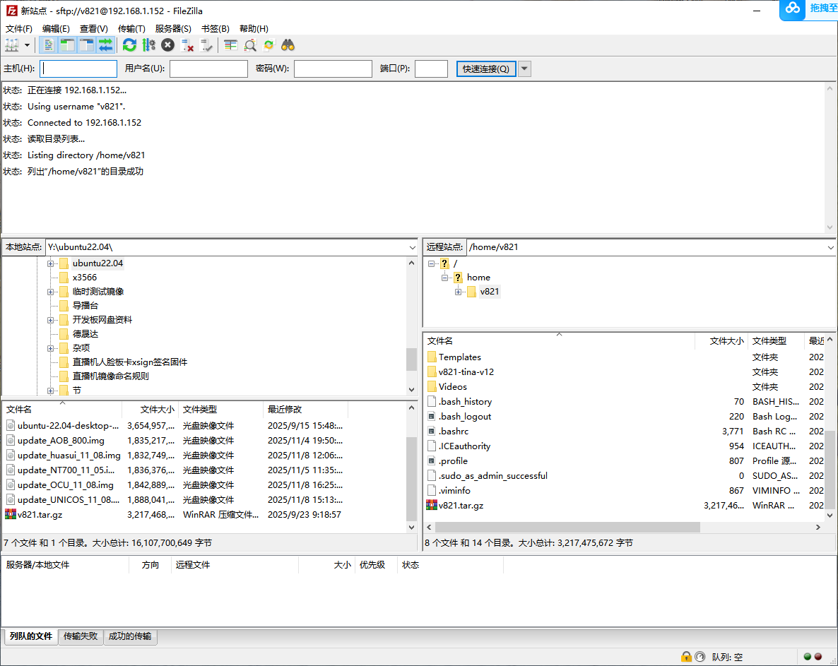Screen dimensions: 838x666
Task: Toggle the remote directory tree view
Action: (x=87, y=45)
